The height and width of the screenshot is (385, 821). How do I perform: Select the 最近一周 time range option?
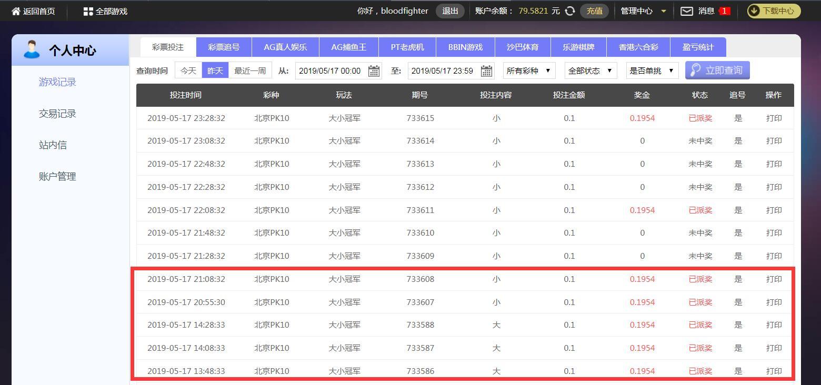[250, 70]
